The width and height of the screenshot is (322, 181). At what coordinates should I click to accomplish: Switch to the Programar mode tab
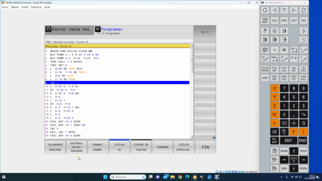(112, 29)
